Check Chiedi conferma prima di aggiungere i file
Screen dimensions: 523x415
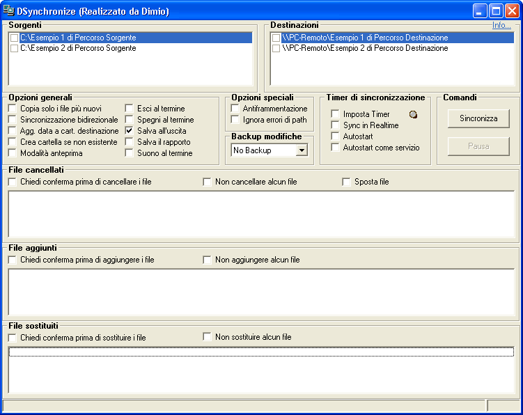13,260
